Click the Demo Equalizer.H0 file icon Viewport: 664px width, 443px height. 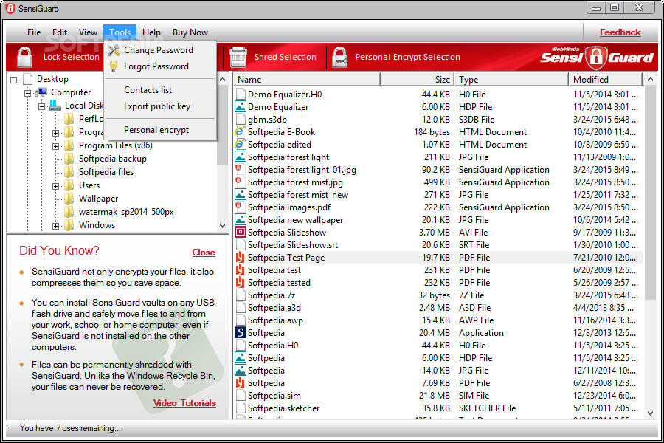pos(241,94)
